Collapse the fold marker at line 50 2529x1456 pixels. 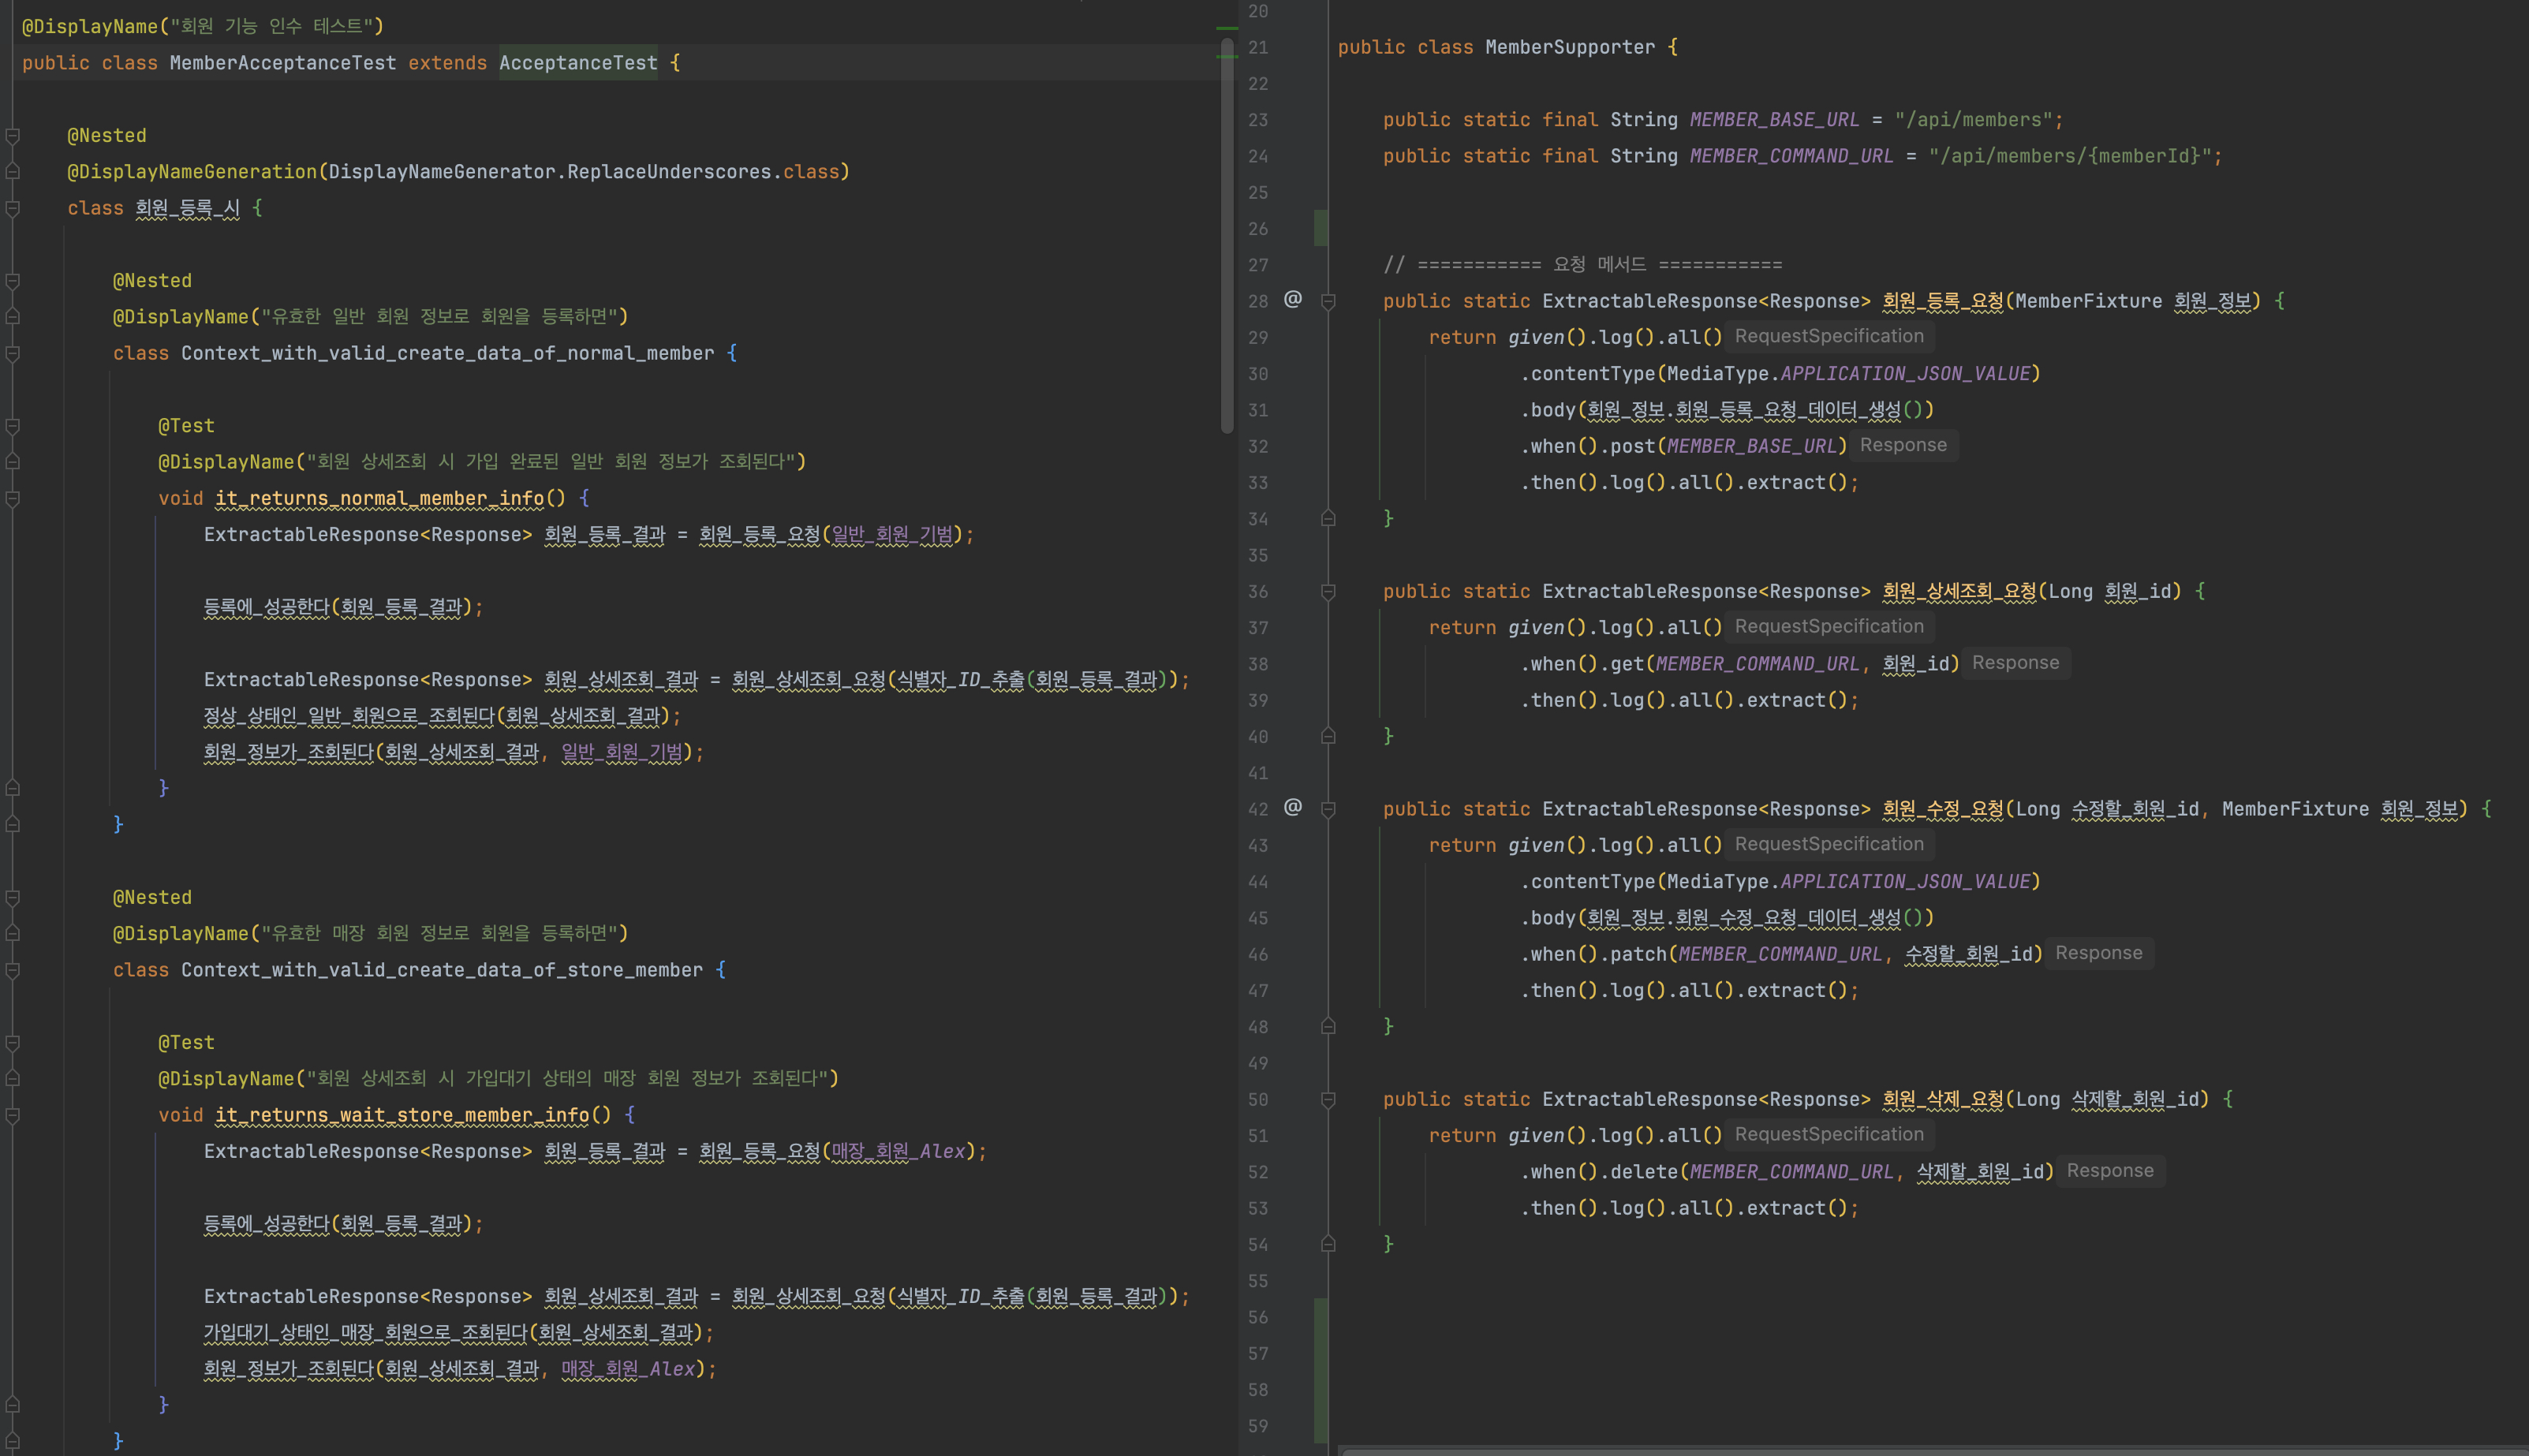(1328, 1100)
